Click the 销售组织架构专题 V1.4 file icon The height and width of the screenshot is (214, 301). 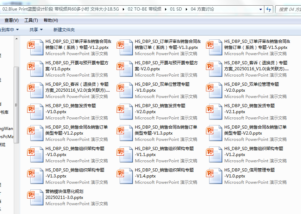(x=126, y=176)
